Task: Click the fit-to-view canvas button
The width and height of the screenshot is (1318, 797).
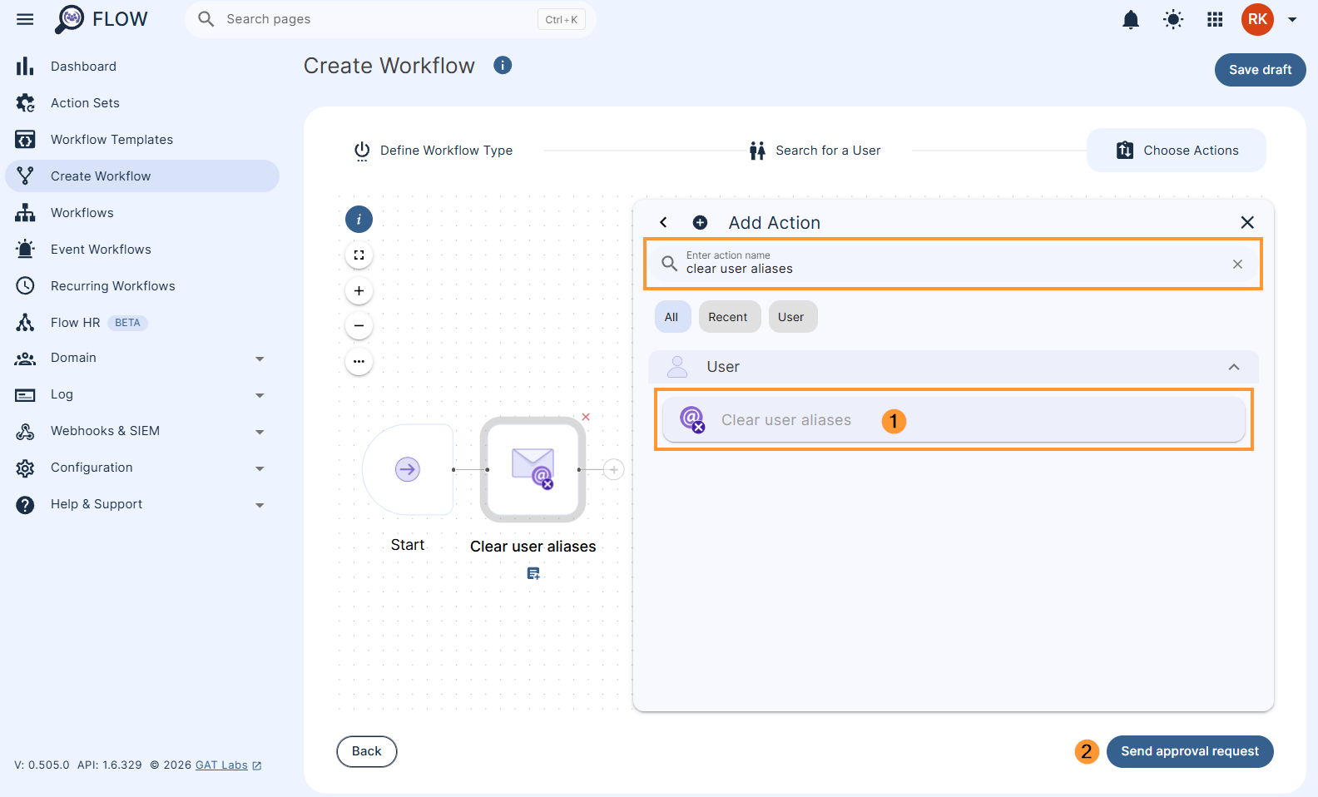Action: click(x=359, y=255)
